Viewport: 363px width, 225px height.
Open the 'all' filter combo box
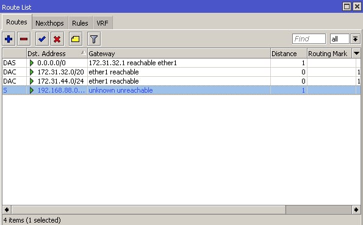coord(339,39)
